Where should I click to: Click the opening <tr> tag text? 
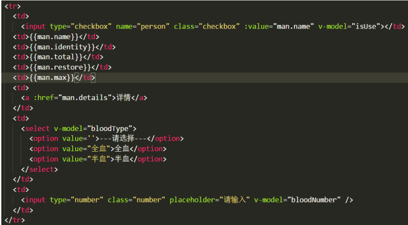[x=12, y=6]
